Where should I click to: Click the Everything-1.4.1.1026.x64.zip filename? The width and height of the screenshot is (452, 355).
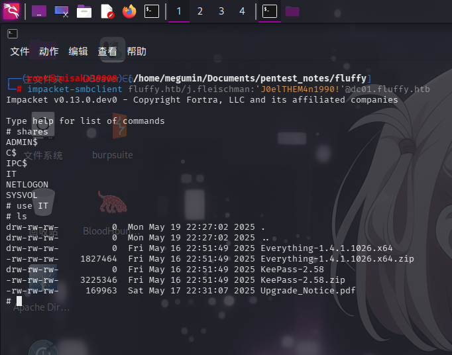coord(337,259)
